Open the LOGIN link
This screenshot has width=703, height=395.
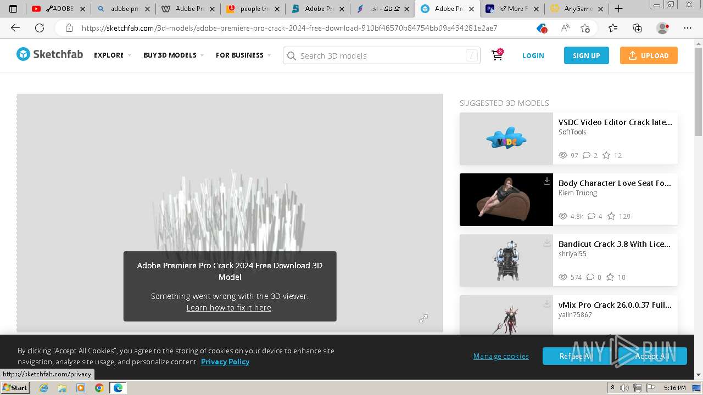click(533, 55)
